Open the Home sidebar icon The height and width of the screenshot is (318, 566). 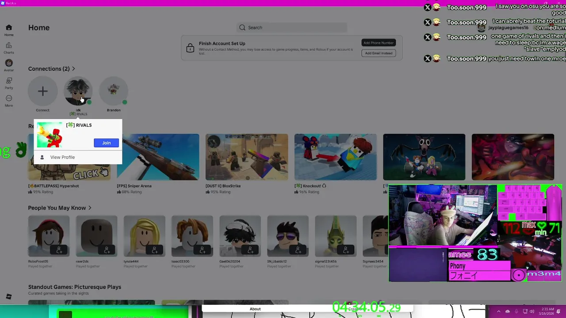9,27
